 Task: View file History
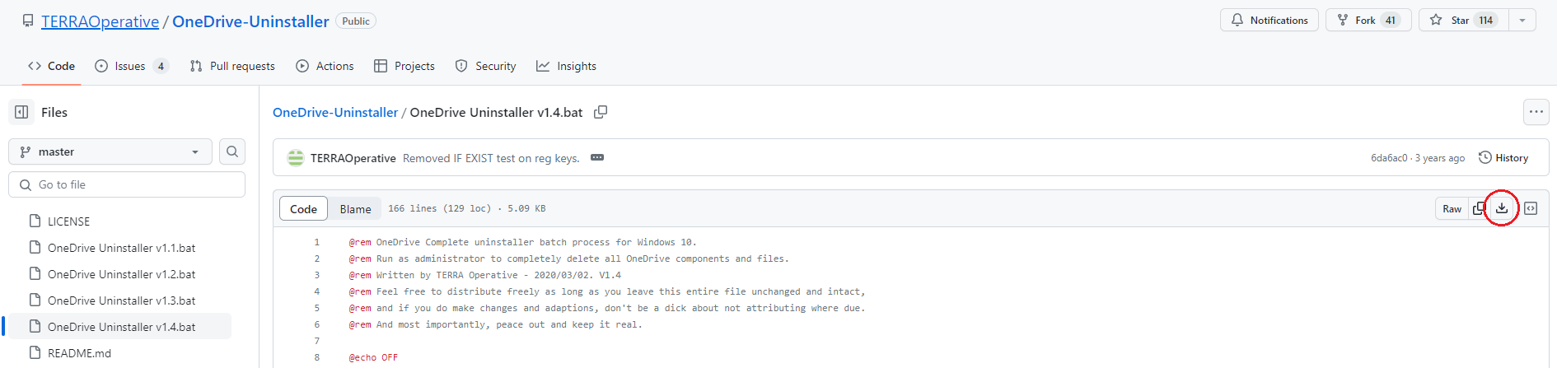click(1503, 157)
